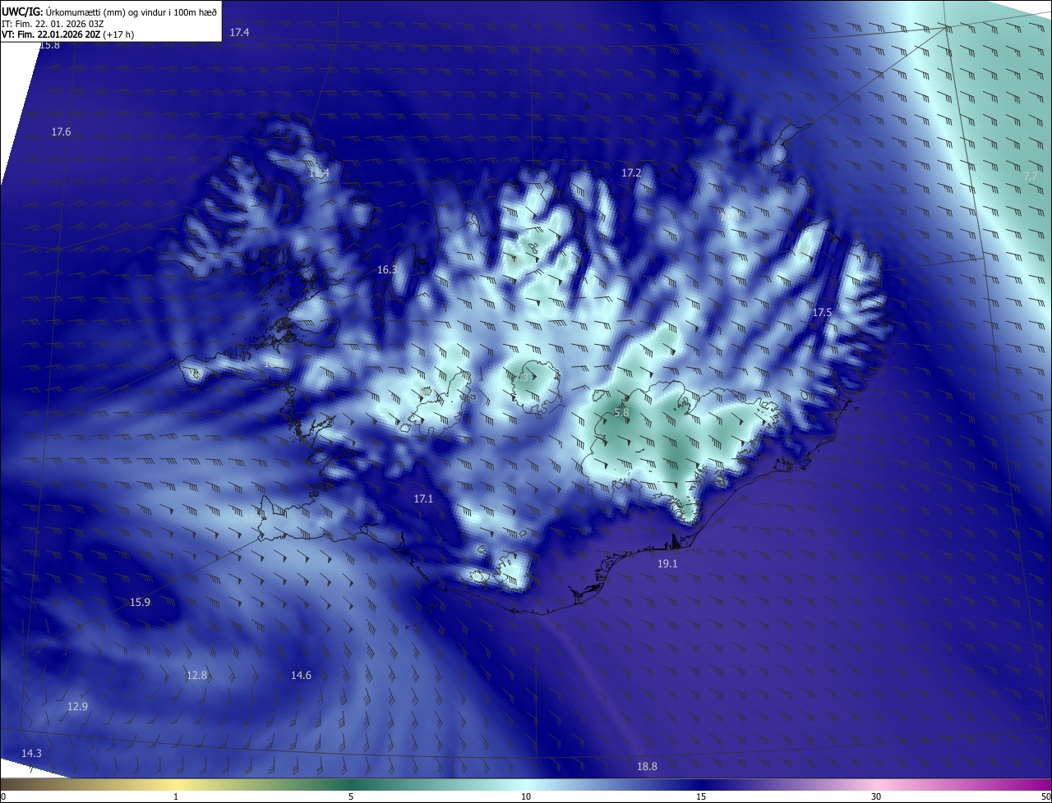Select the 14.6 value label
Viewport: 1052px width, 803px height.
tap(301, 676)
